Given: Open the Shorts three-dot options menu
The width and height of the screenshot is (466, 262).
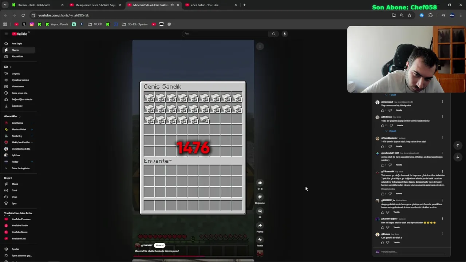Looking at the screenshot, I should 260,46.
